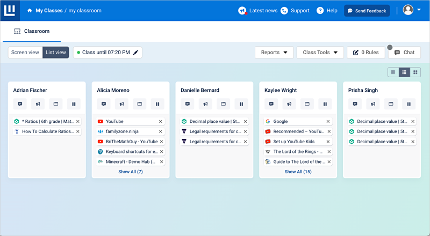
Task: Select the List view toggle
Action: 56,52
